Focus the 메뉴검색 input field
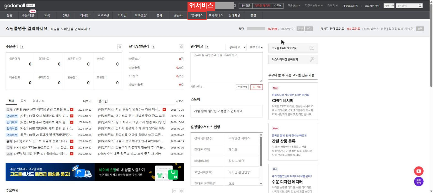The image size is (433, 193). coord(407,6)
